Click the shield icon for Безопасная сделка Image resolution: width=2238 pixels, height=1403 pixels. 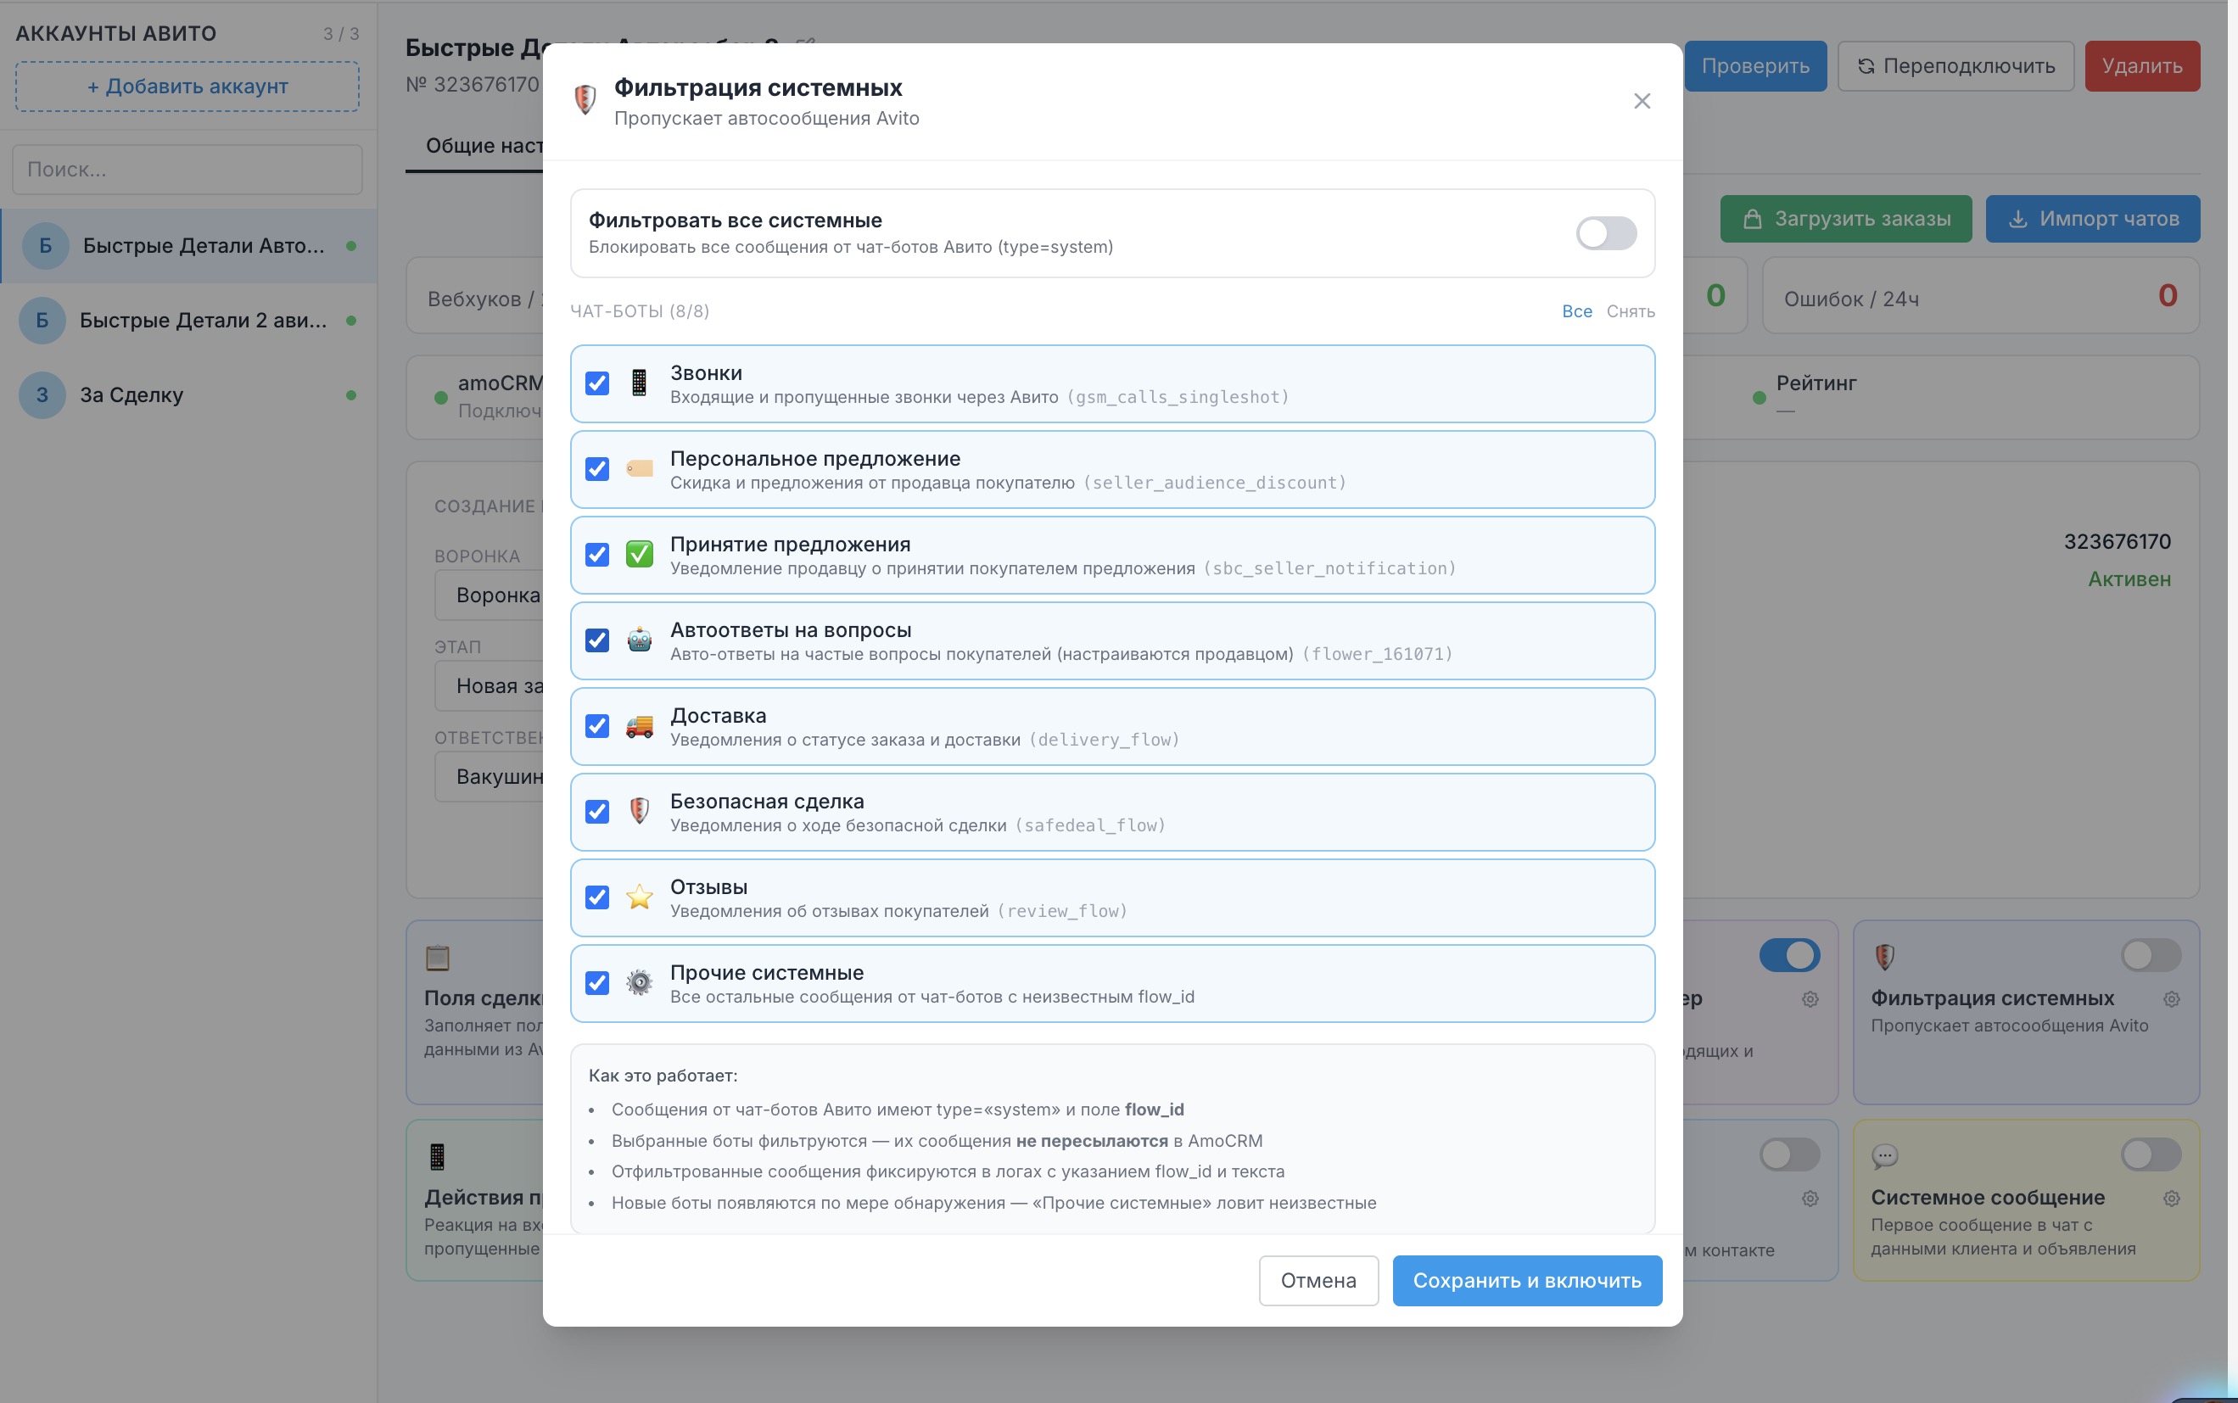click(x=640, y=812)
